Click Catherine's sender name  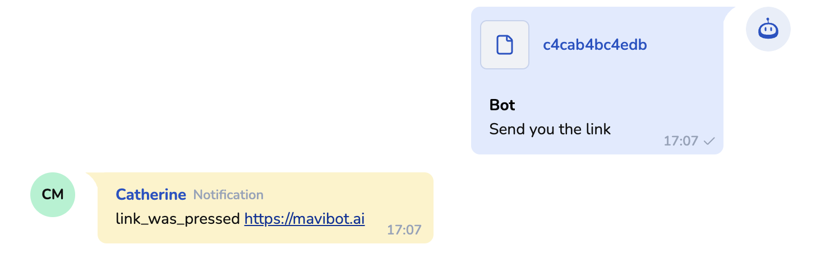(x=150, y=195)
